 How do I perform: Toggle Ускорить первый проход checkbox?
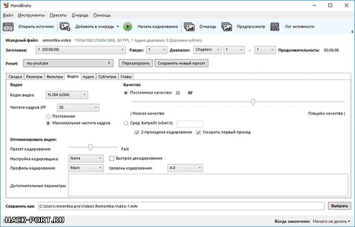(199, 133)
